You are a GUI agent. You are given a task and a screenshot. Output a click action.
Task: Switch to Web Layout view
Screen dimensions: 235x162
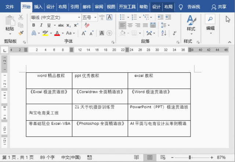[x=163, y=157]
